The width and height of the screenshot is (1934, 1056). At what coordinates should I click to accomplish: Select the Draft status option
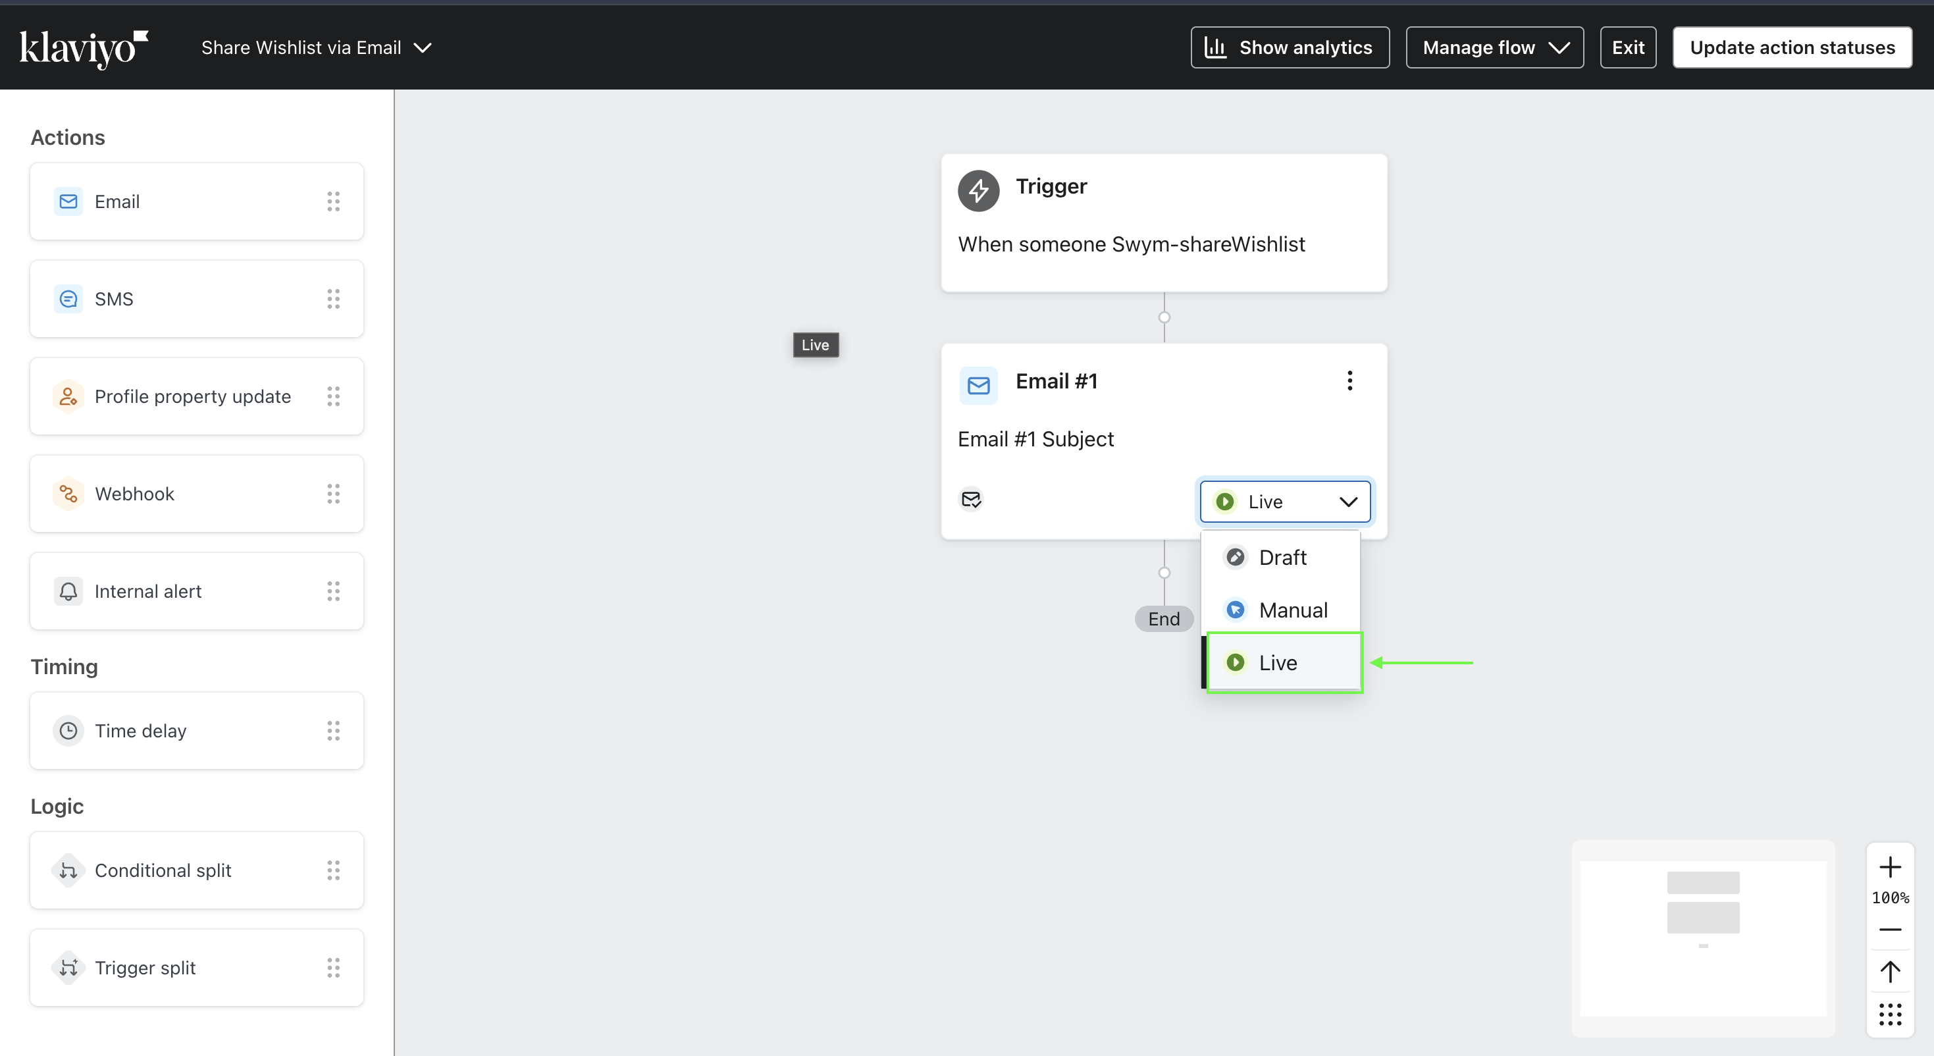click(x=1282, y=557)
